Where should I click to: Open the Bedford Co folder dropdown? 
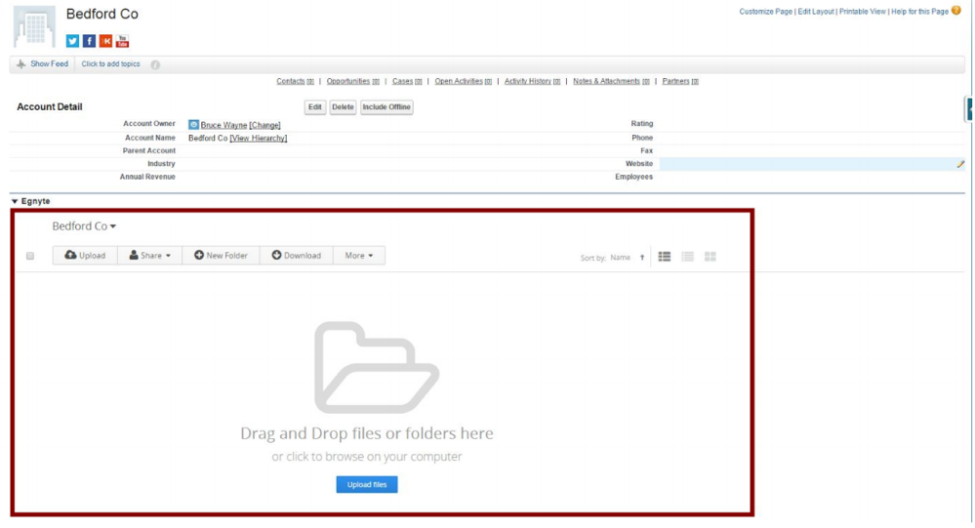84,226
